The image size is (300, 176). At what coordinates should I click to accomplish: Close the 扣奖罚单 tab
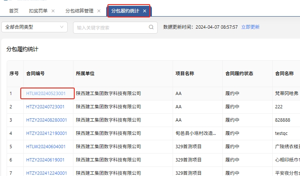(53, 11)
